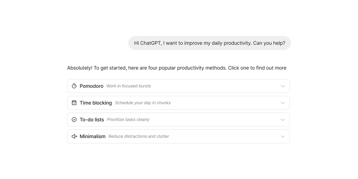Click the Time blocking calendar icon
Viewport: 358px width, 179px height.
(74, 103)
